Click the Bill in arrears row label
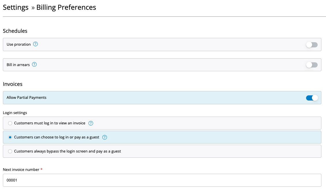The height and width of the screenshot is (191, 326). (18, 65)
